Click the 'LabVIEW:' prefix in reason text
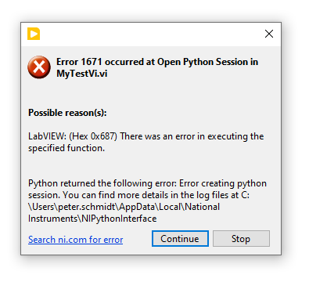Viewport: 309px width, 282px height. pyautogui.click(x=47, y=136)
